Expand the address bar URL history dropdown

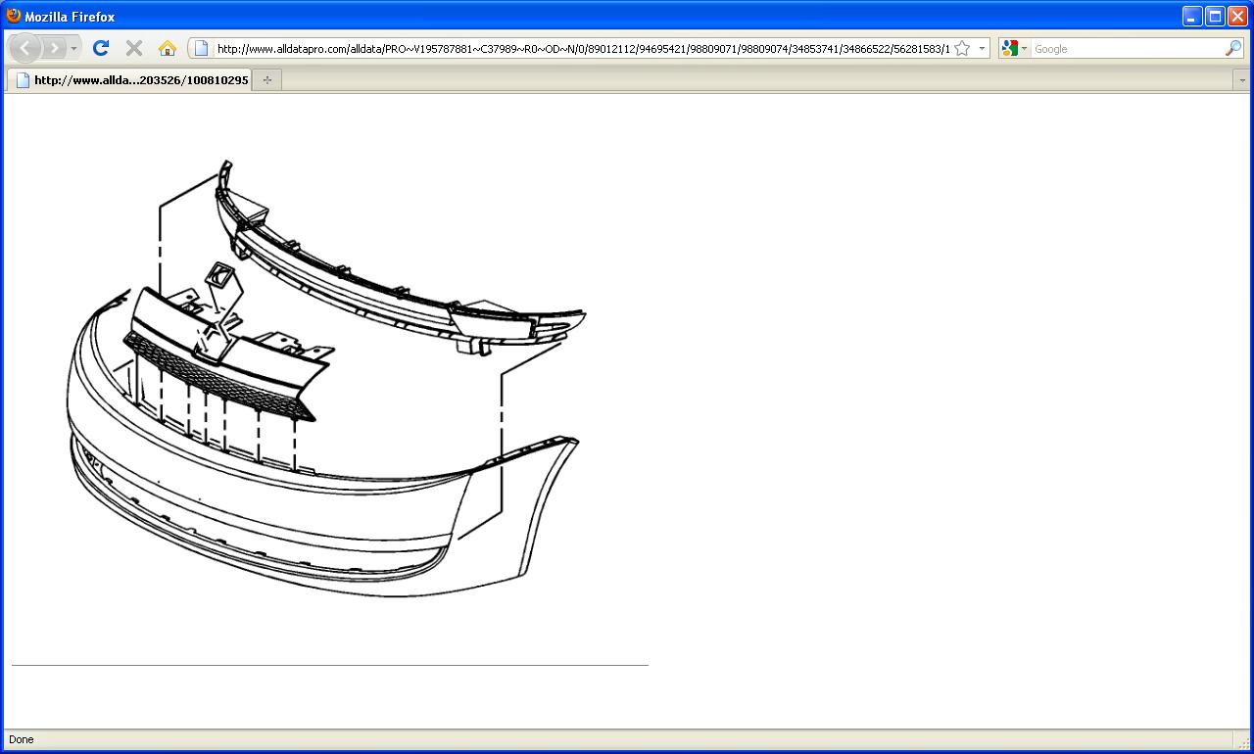982,48
